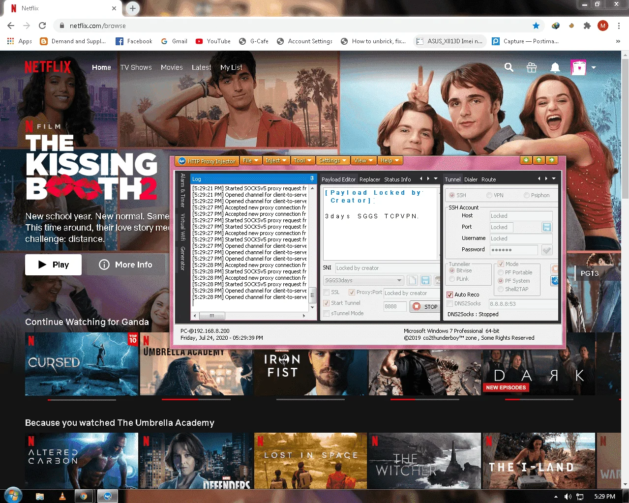Viewport: 629px width, 503px height.
Task: Open the Settings dropdown in injector
Action: [x=332, y=160]
